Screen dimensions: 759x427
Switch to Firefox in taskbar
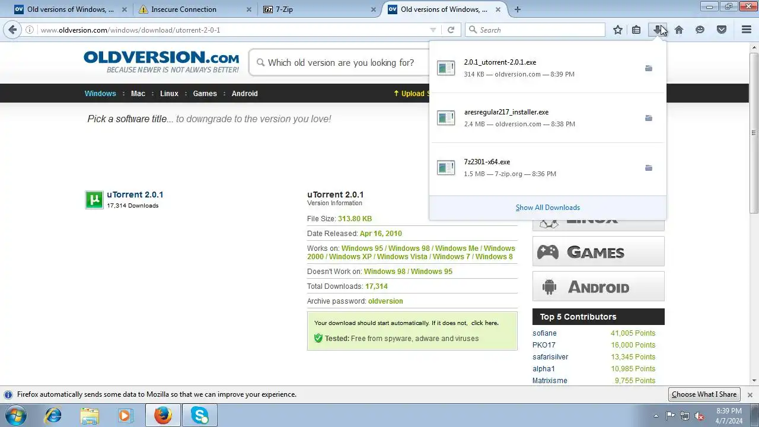pyautogui.click(x=162, y=415)
